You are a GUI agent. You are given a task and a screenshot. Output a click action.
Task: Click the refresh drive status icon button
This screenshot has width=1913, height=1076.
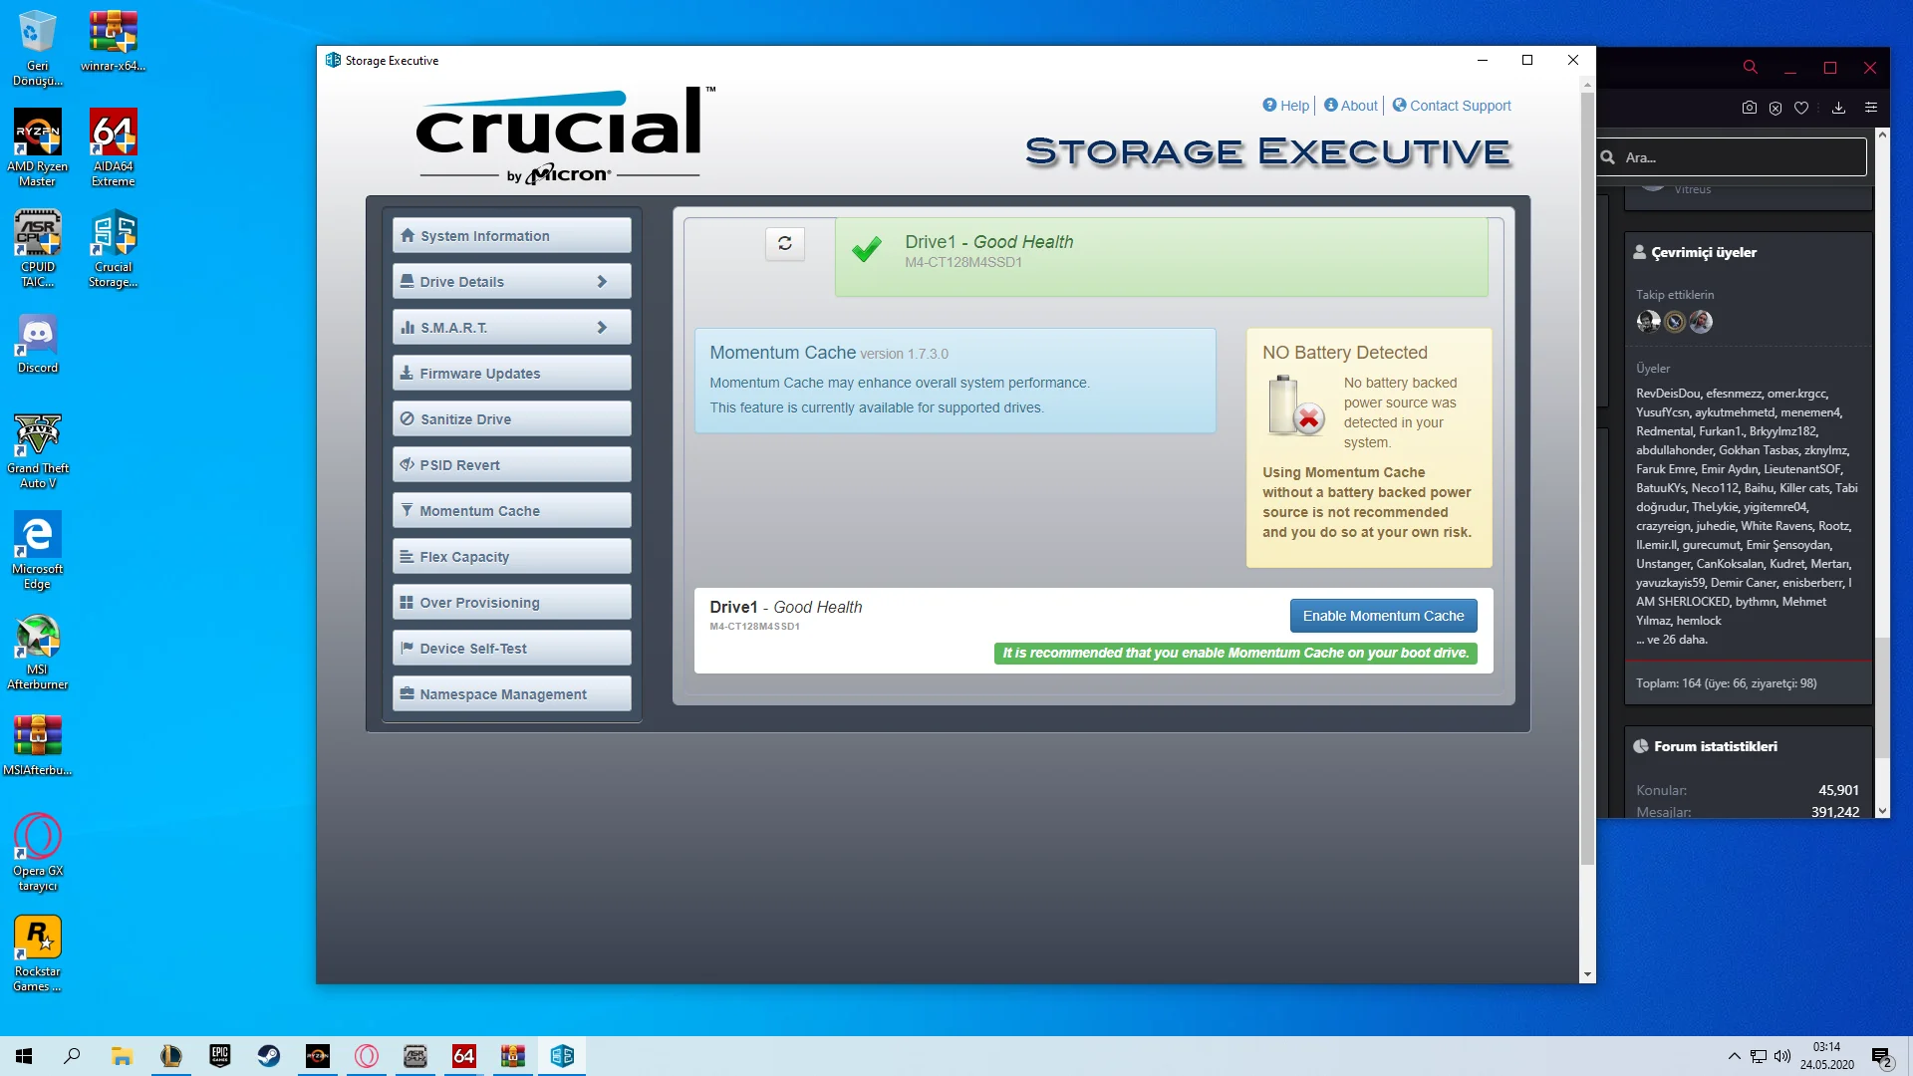click(784, 243)
